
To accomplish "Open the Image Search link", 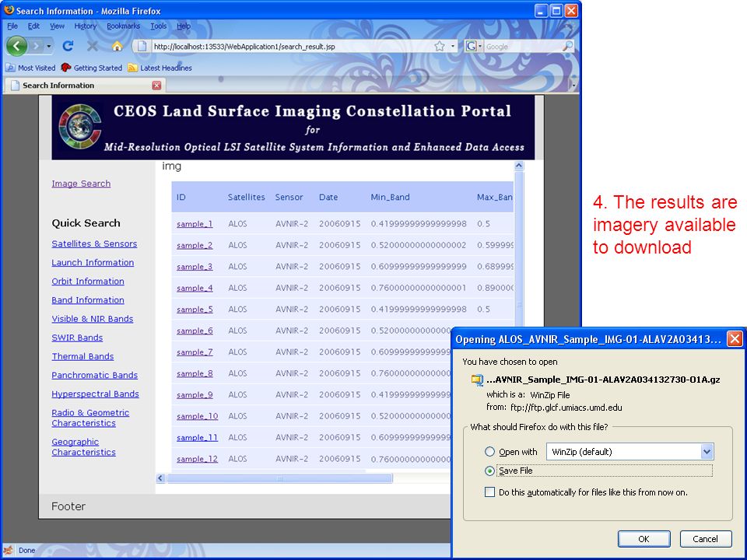I will click(81, 184).
